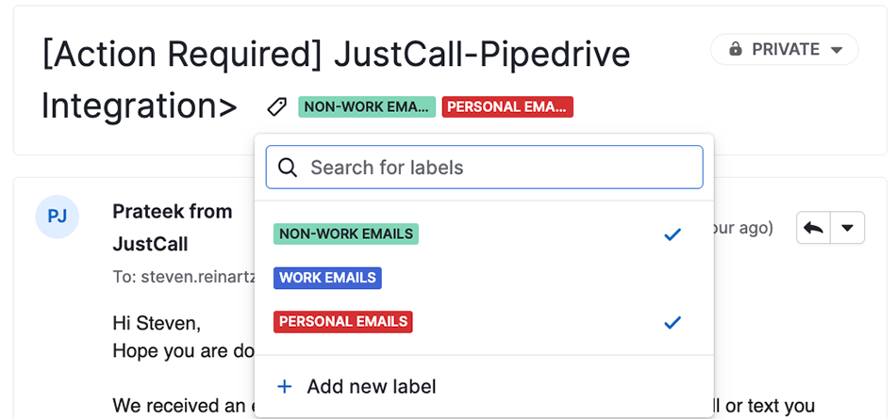Screen dimensions: 896x419
Task: Select Personal Emails in label list
Action: (484, 323)
